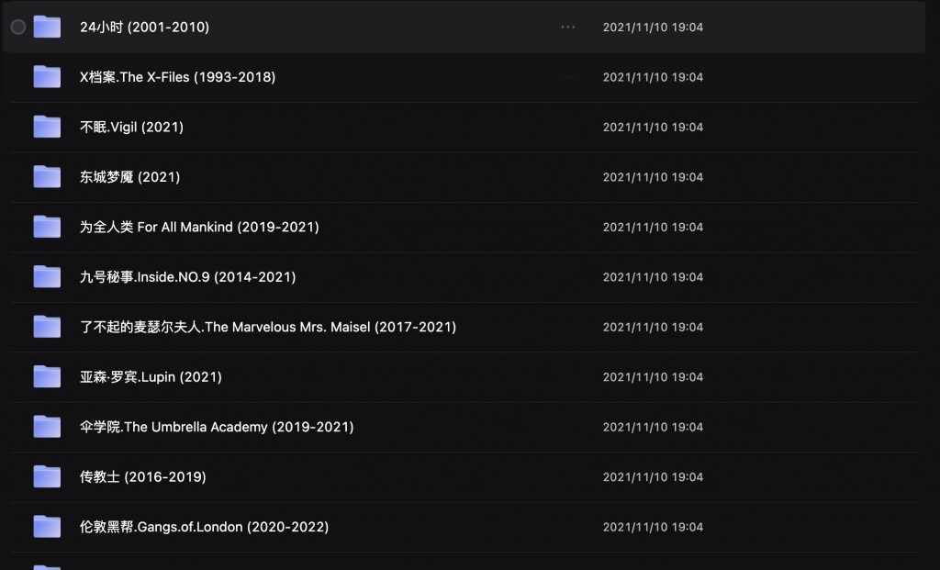This screenshot has width=940, height=570.
Task: Select the 24小时 folder's round checkbox
Action: (x=18, y=27)
